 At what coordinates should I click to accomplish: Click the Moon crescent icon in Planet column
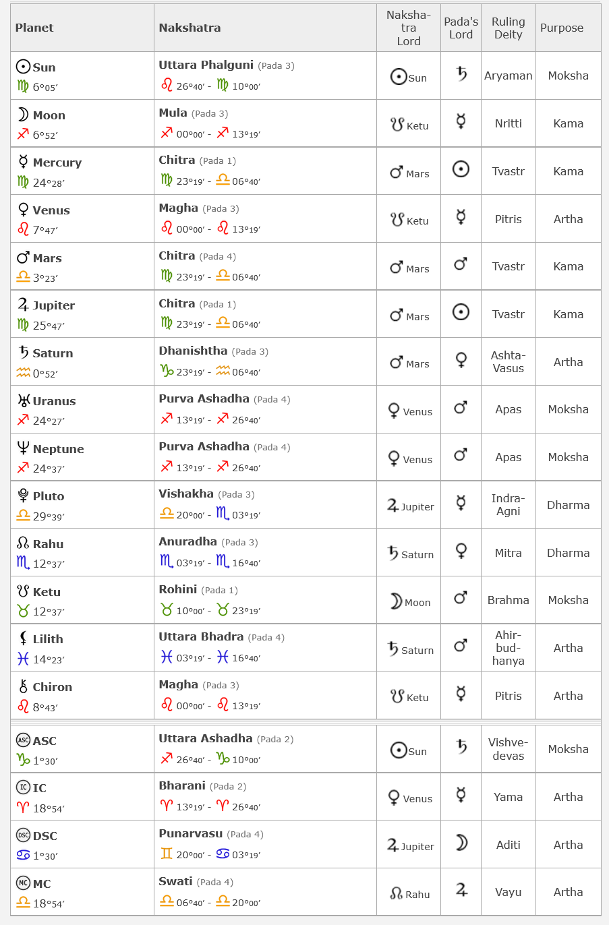[23, 115]
